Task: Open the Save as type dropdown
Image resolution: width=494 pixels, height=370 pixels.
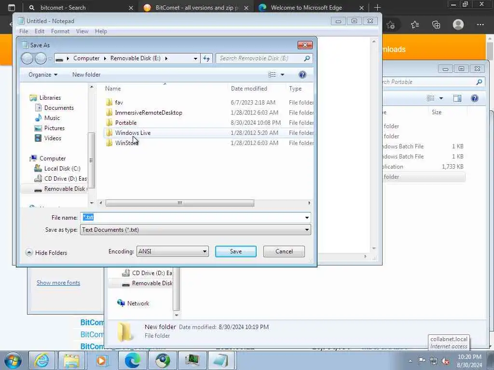Action: [195, 230]
